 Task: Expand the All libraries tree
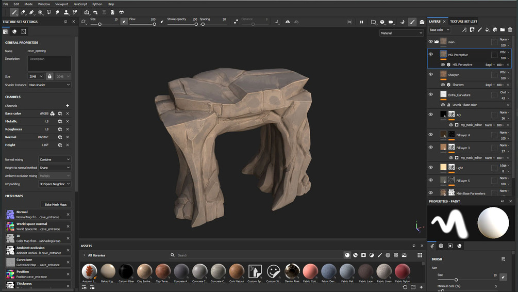(84, 255)
